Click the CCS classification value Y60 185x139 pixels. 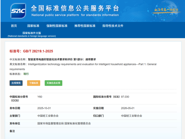pyautogui.click(x=40, y=97)
